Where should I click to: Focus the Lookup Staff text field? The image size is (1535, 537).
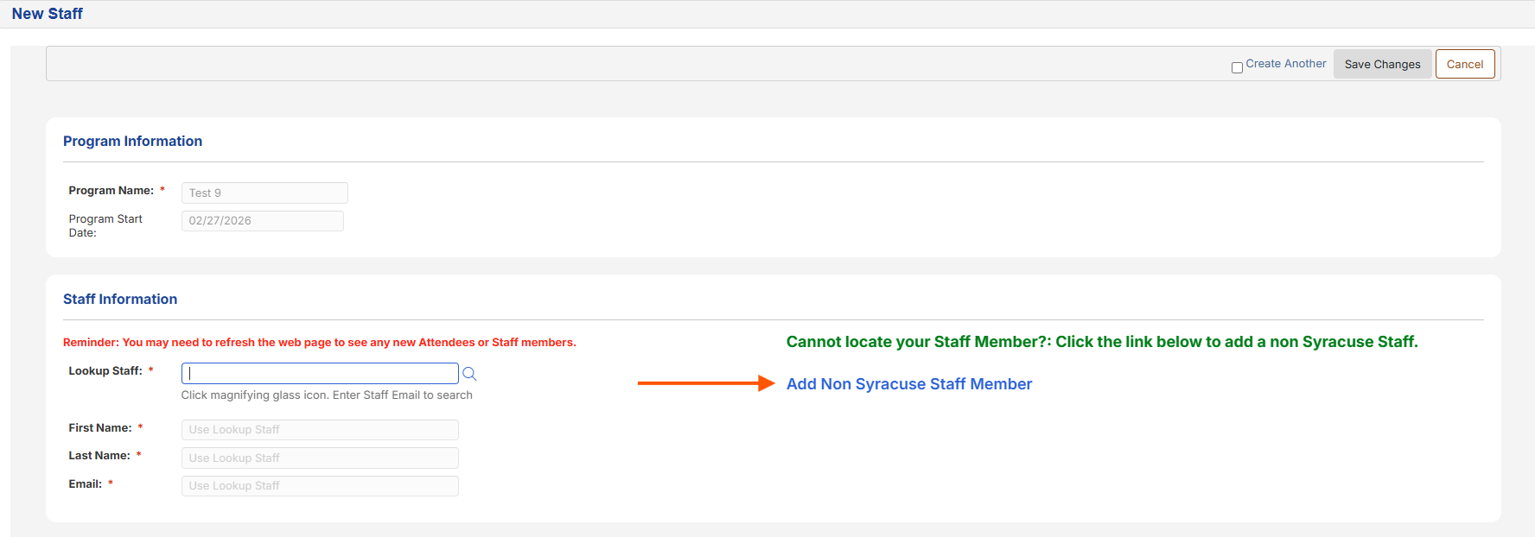320,373
